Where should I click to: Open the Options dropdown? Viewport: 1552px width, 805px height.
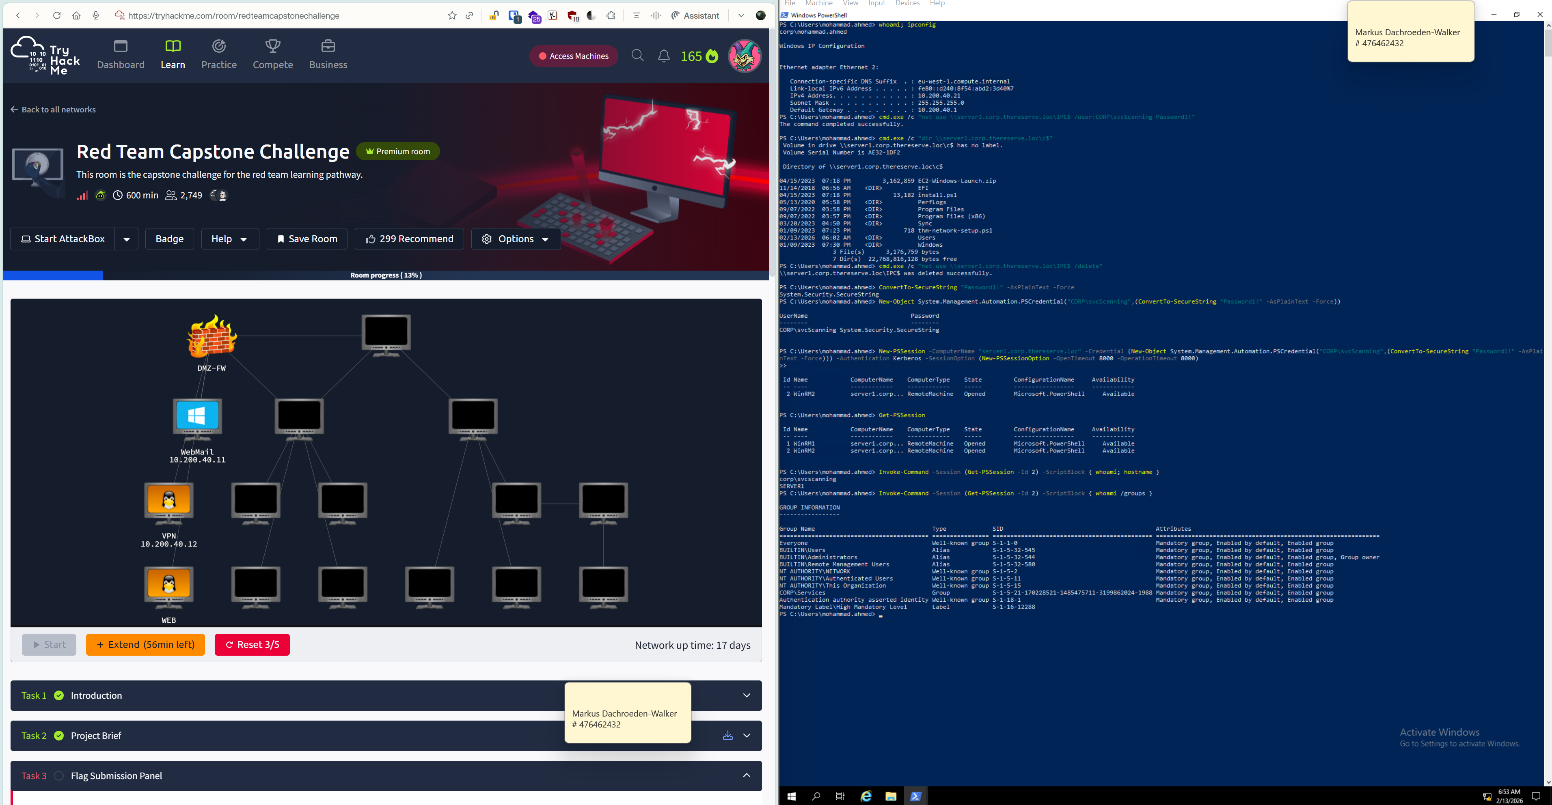tap(516, 239)
